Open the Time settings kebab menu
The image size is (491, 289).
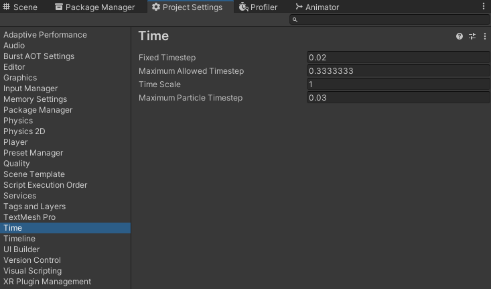[x=485, y=36]
